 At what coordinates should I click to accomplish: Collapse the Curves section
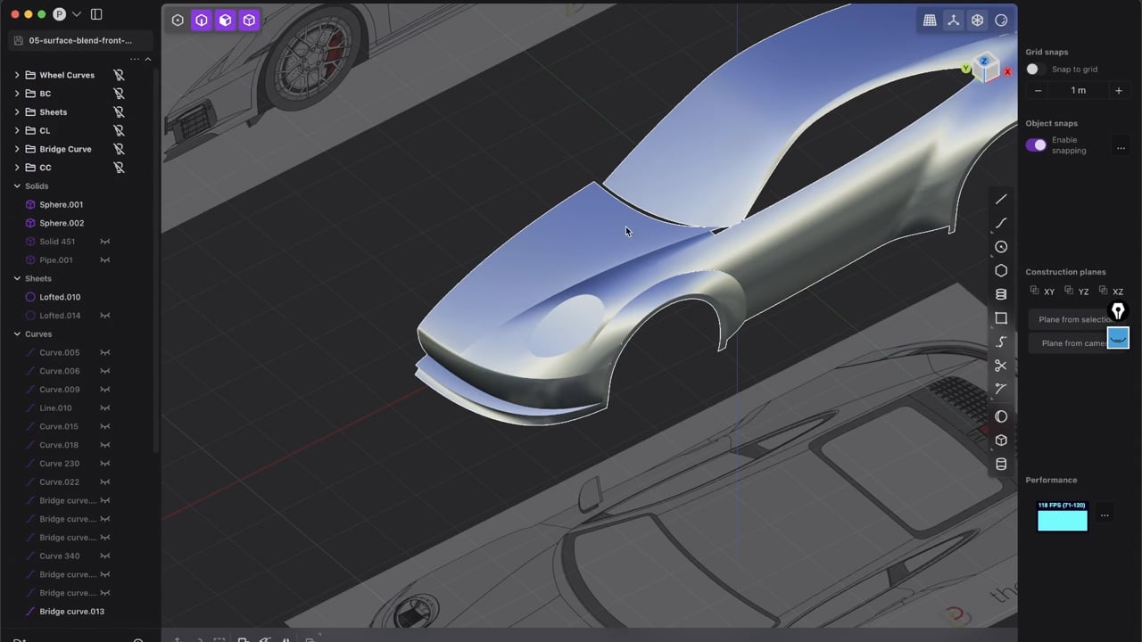[17, 333]
